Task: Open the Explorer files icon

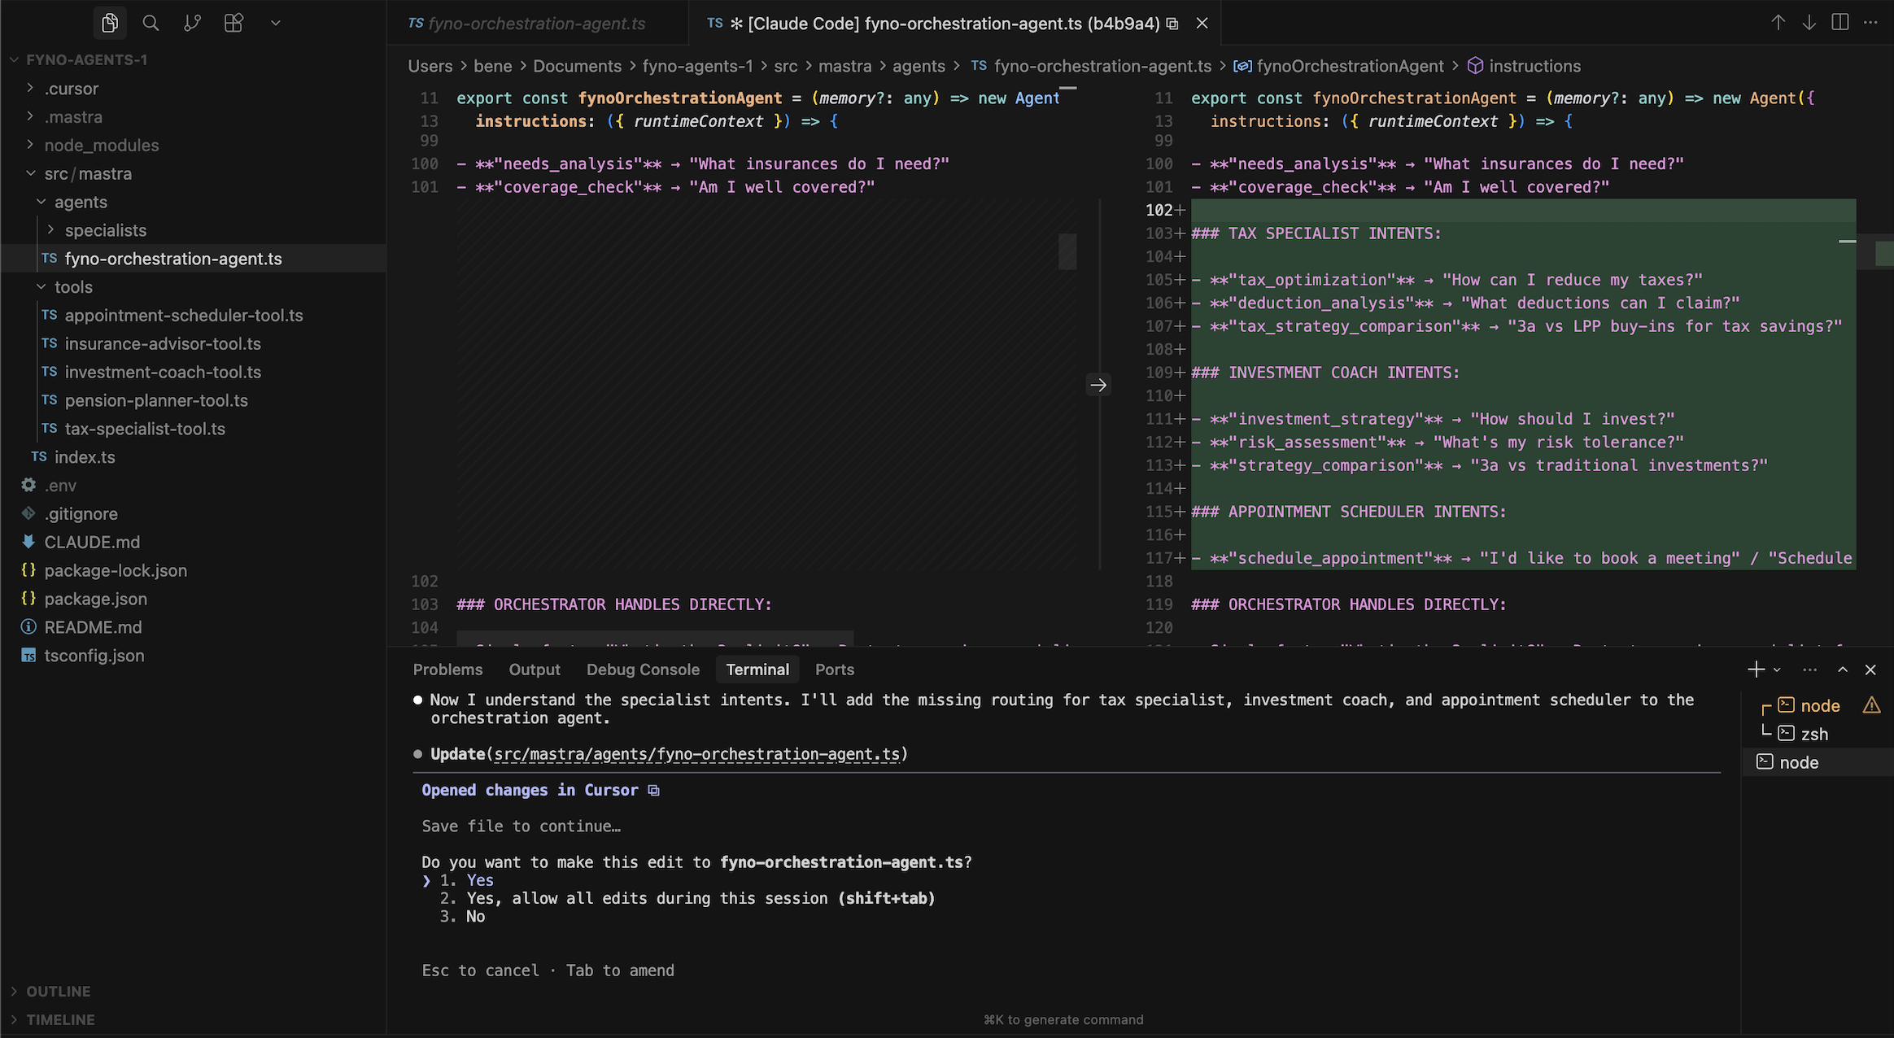Action: point(110,23)
